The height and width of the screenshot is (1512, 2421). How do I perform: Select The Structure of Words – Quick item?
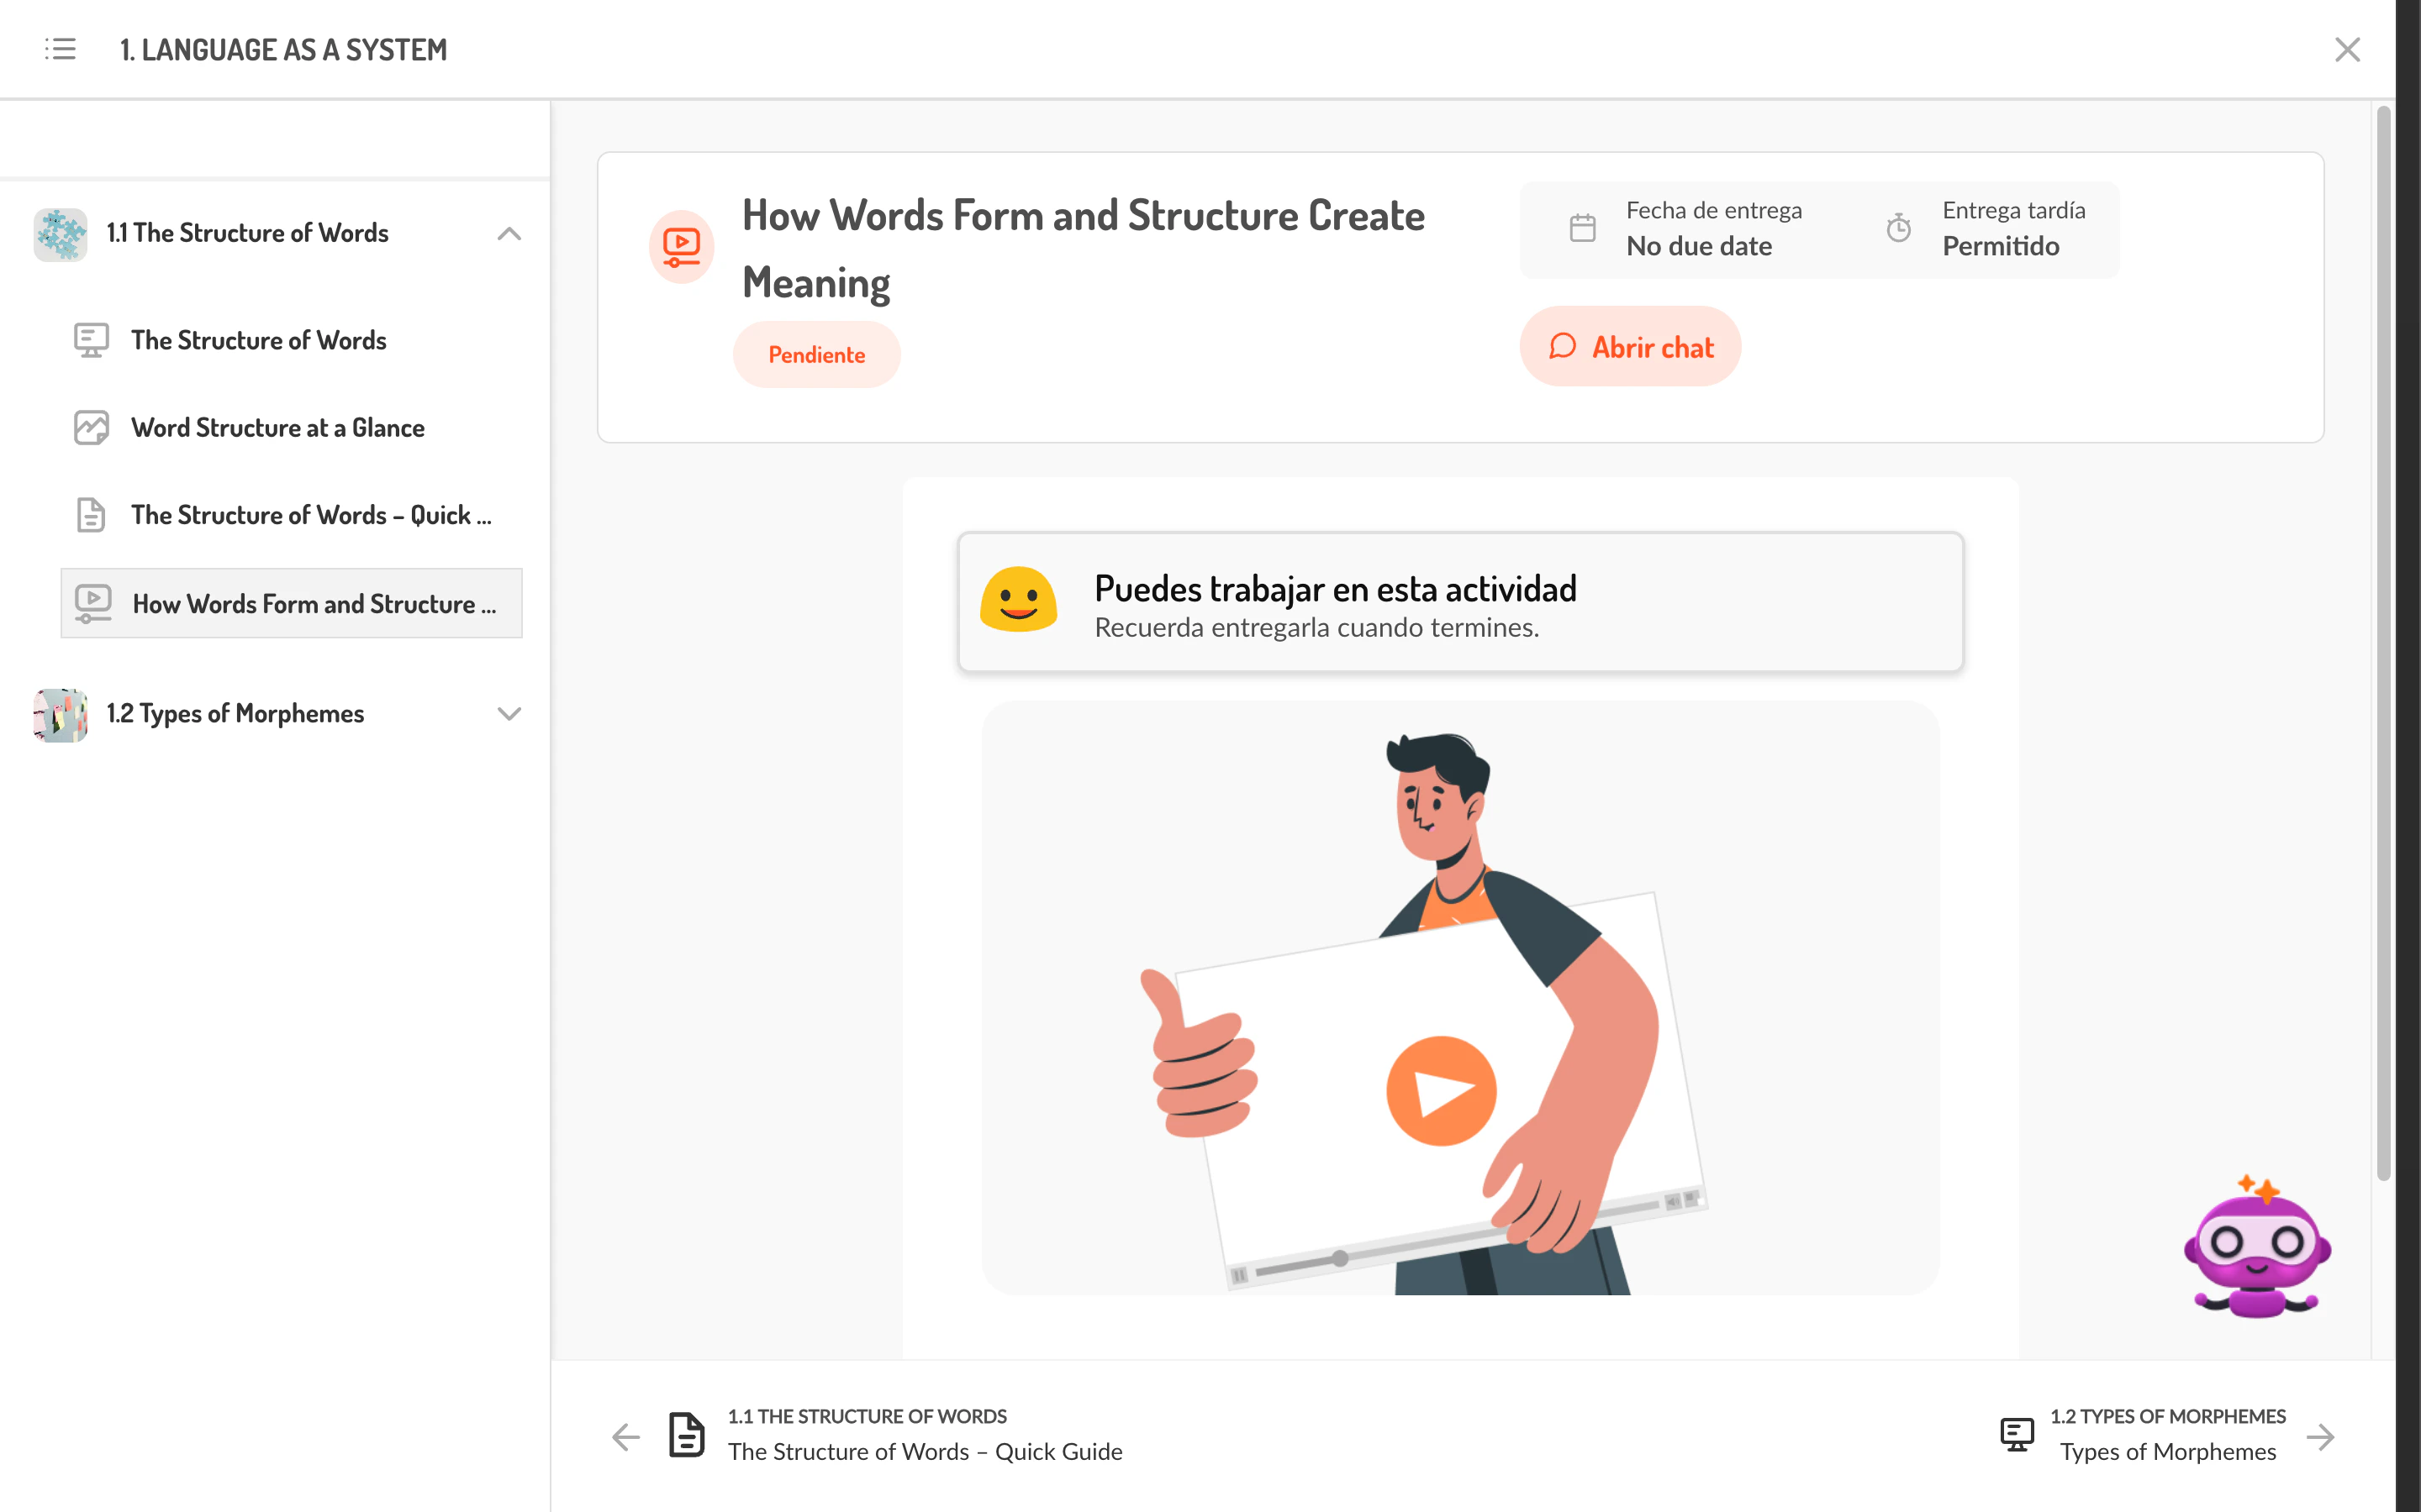tap(310, 515)
